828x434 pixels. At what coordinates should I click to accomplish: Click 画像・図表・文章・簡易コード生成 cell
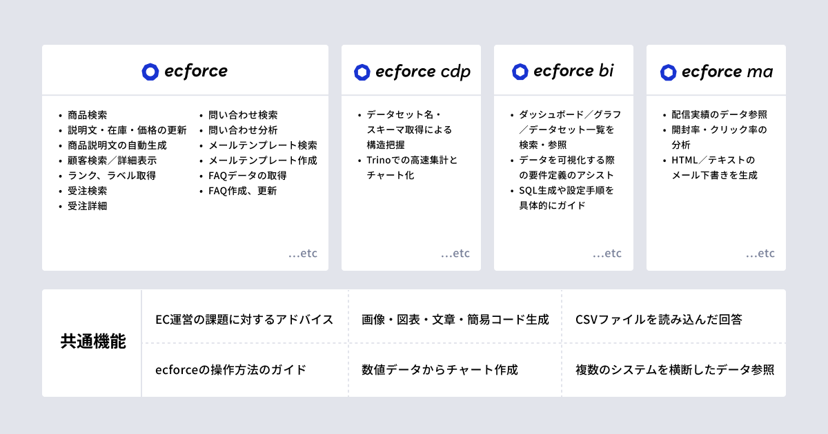(x=455, y=320)
